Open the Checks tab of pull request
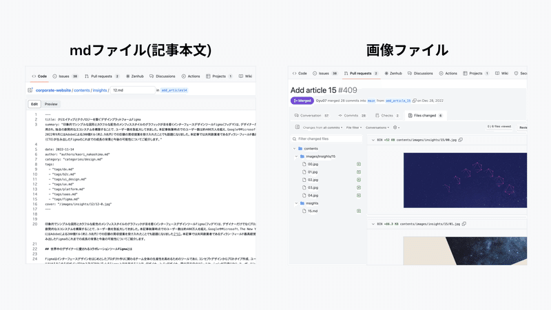This screenshot has width=551, height=310. click(387, 115)
